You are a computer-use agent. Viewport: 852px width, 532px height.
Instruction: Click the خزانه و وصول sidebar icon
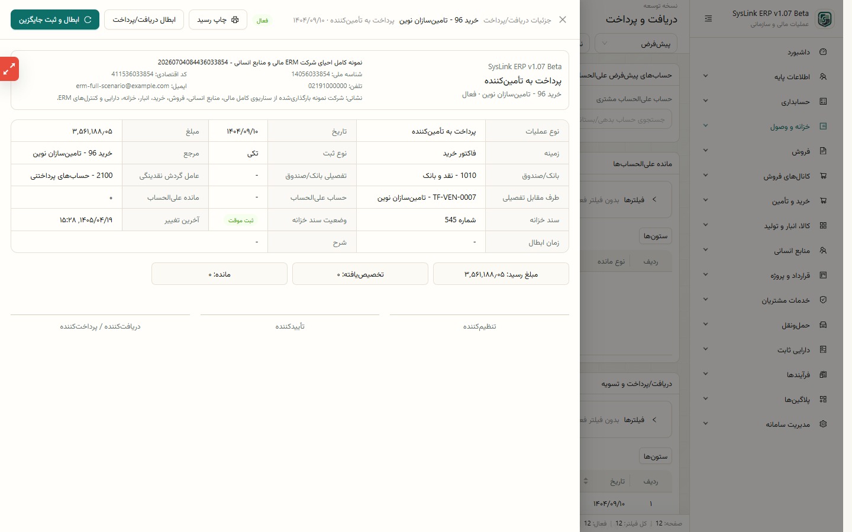point(823,126)
